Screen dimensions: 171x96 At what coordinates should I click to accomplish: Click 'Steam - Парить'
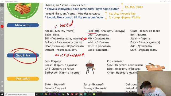pyautogui.click(x=140, y=38)
